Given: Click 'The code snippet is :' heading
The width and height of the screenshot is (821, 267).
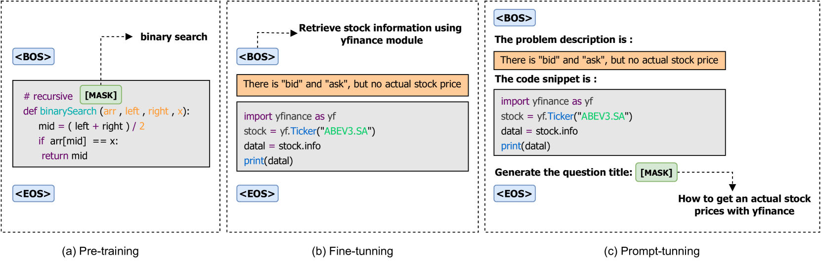Looking at the screenshot, I should click(x=545, y=79).
